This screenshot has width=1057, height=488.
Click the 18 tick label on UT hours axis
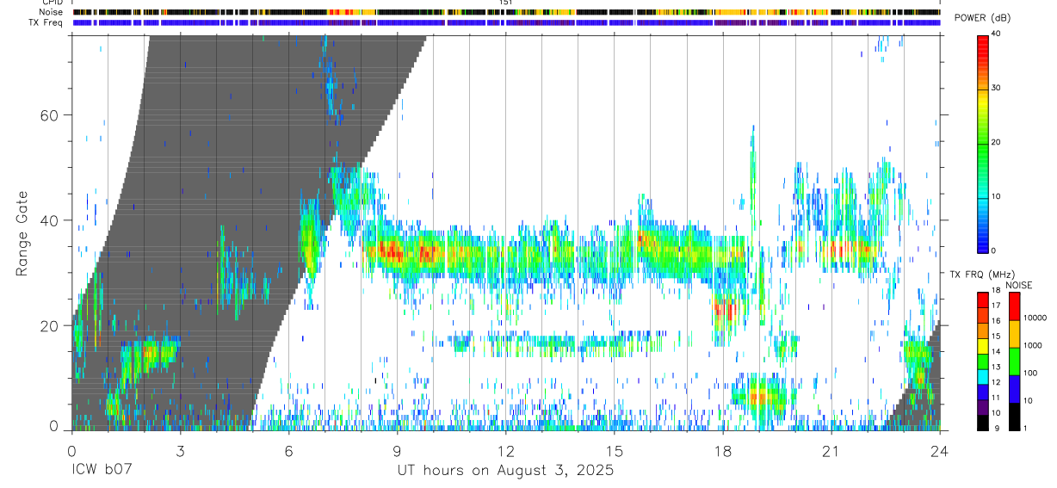[722, 450]
